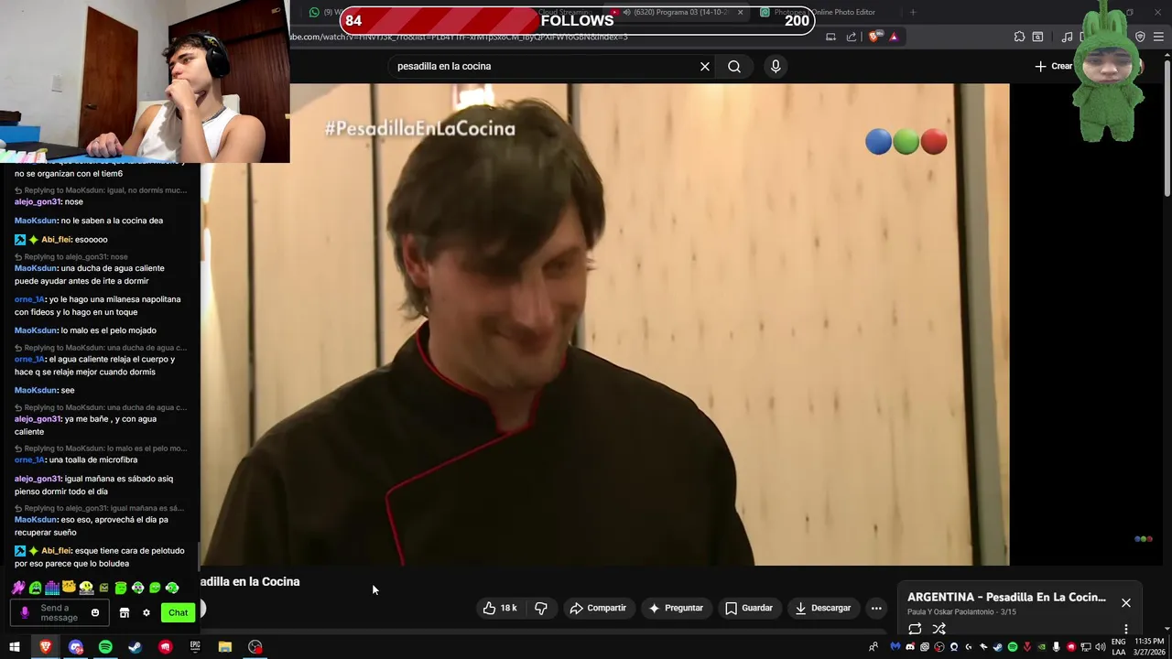Click the install/cast screen icon in address bar

(830, 37)
